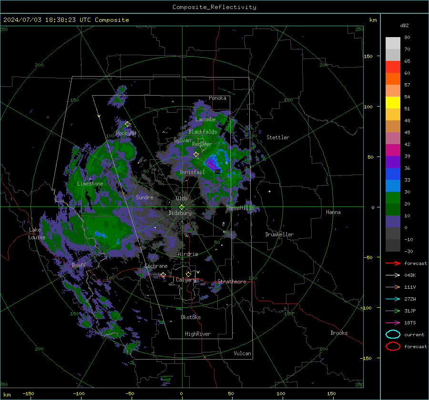Click the Lacombe city label
The height and width of the screenshot is (400, 429).
[x=205, y=119]
